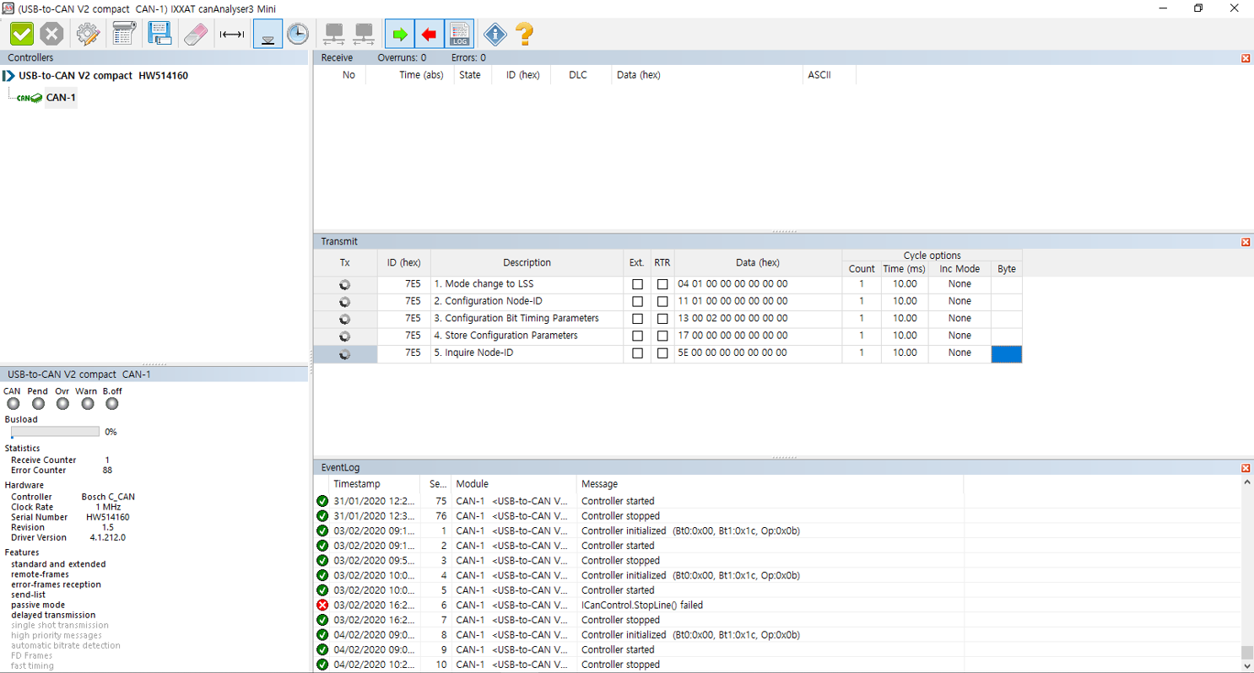Select the highlighted blue Byte cell for Inquire Node-ID
Viewport: 1254px width, 673px height.
pos(1006,354)
